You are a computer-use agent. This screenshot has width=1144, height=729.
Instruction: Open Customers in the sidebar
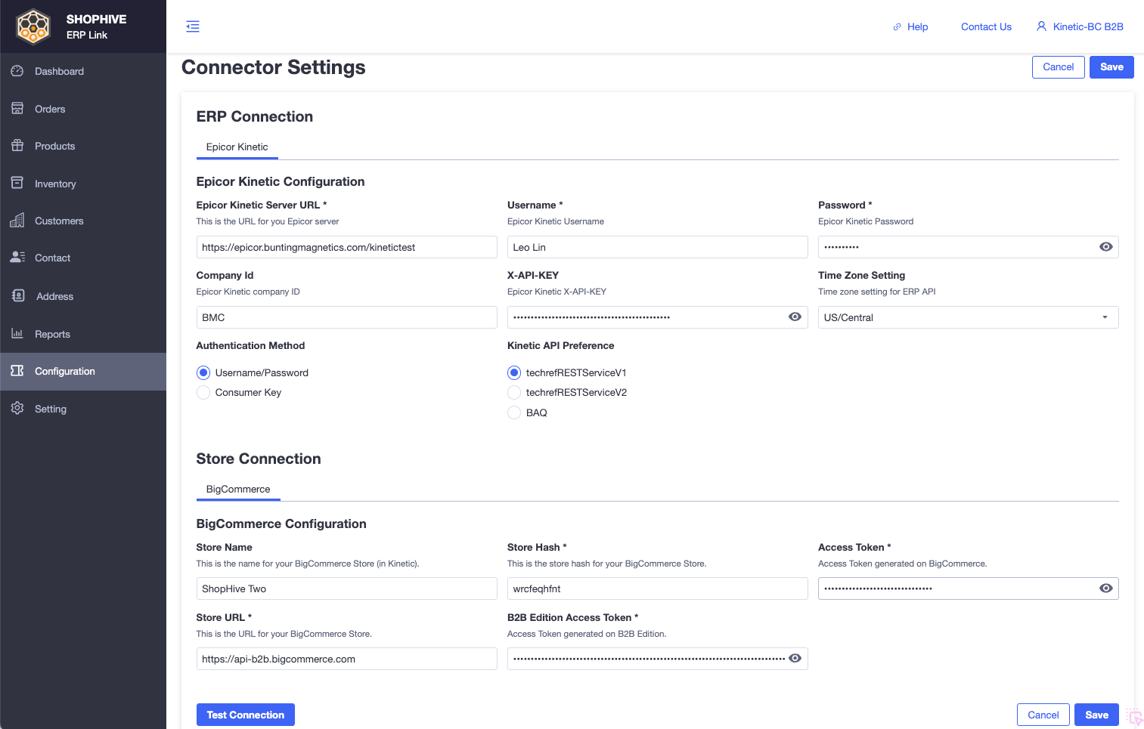coord(83,221)
